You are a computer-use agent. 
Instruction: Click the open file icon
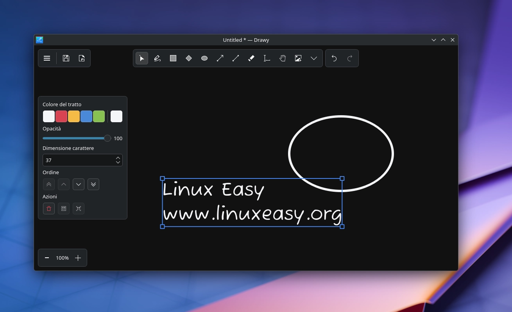point(82,58)
